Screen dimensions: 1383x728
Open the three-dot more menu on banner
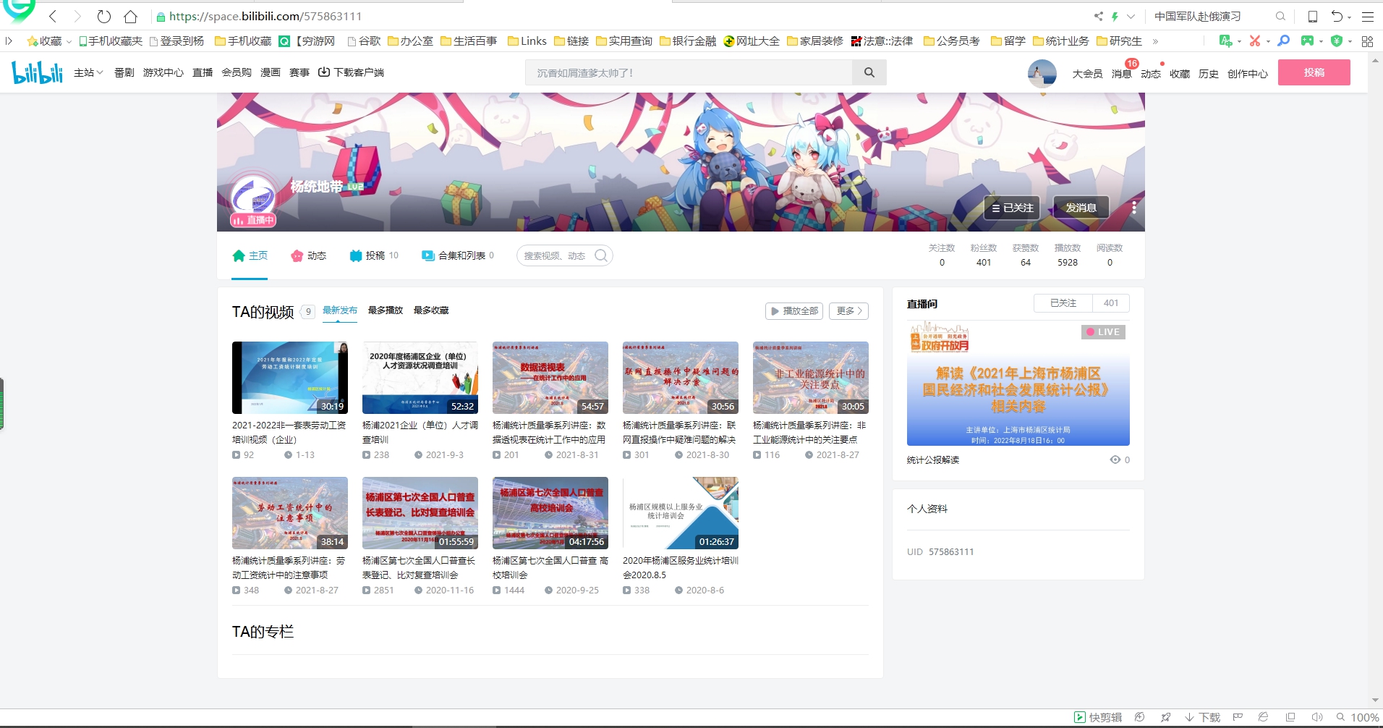1133,208
